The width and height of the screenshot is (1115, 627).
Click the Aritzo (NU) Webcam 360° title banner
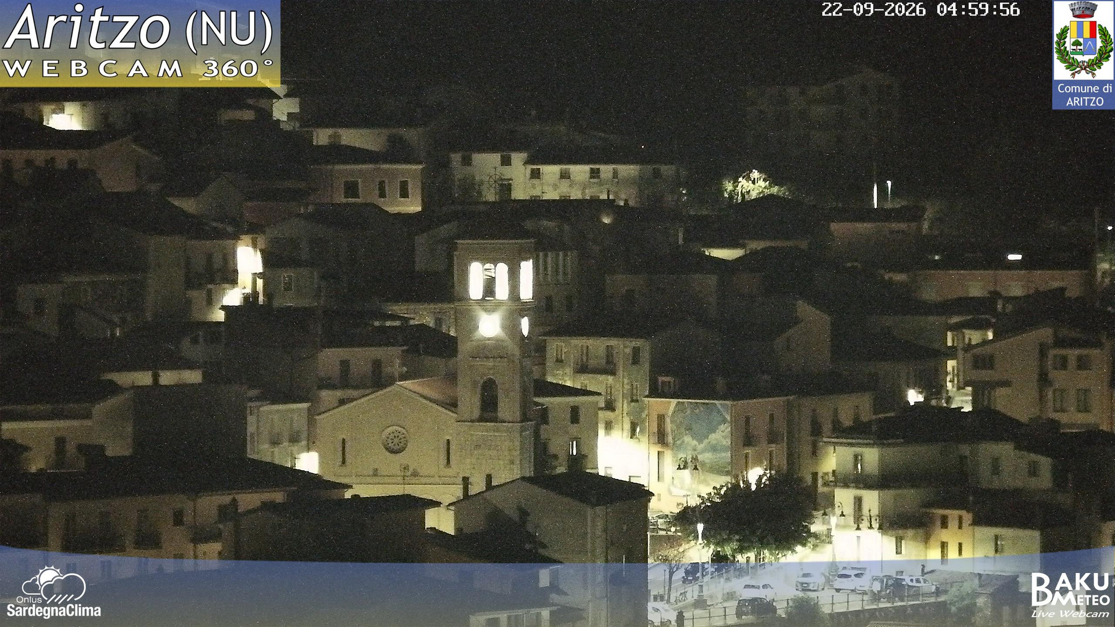pyautogui.click(x=140, y=43)
